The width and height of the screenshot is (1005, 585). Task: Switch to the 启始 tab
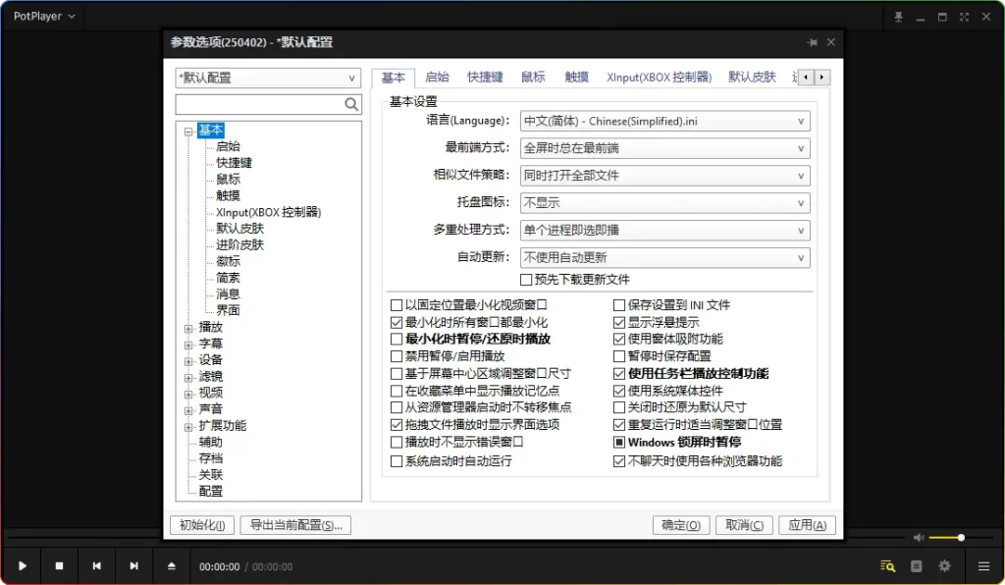point(437,77)
